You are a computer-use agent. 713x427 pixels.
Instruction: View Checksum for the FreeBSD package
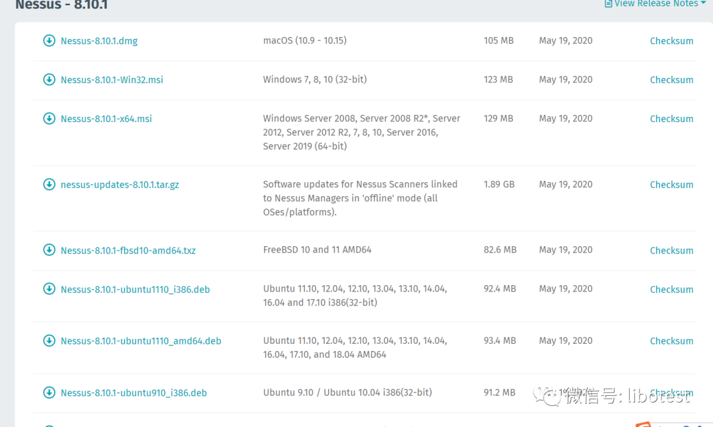671,251
